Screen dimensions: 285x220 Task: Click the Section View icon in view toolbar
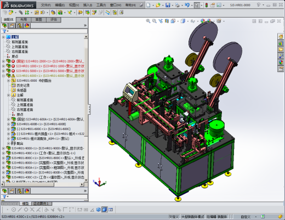click(x=167, y=21)
